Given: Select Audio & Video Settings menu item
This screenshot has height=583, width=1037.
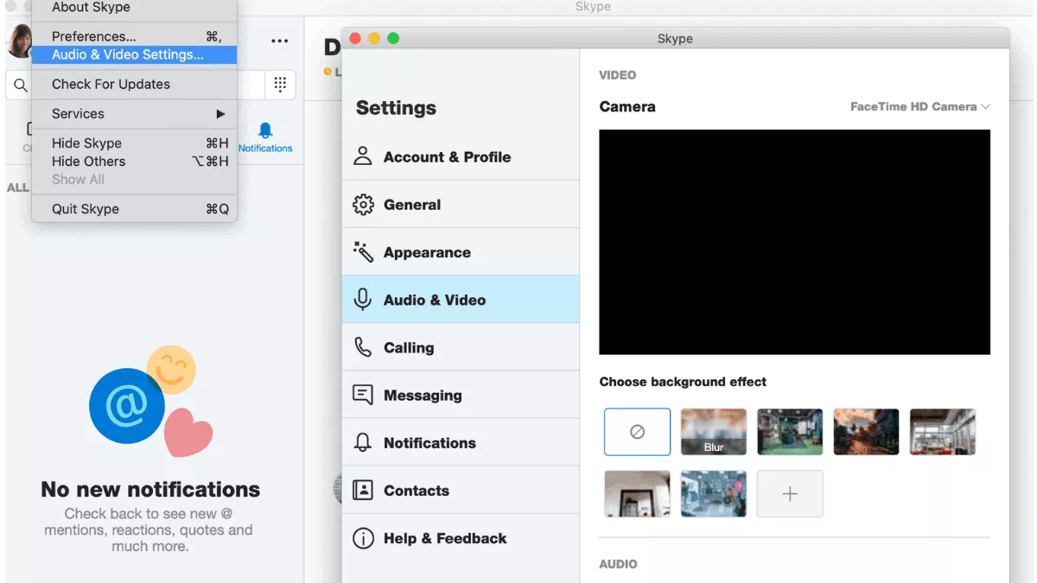Looking at the screenshot, I should [x=134, y=54].
